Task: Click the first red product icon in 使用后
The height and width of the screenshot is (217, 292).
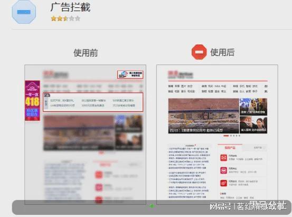Action: click(x=223, y=158)
